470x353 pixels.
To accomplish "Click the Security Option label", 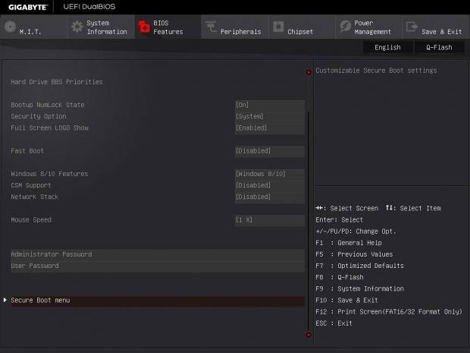I will tap(39, 116).
